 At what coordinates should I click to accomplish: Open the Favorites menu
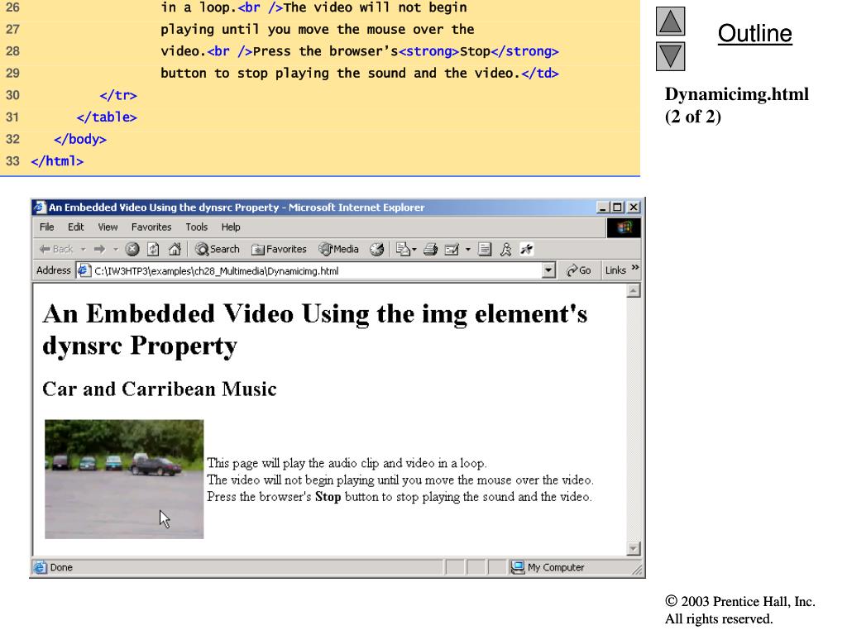(151, 227)
